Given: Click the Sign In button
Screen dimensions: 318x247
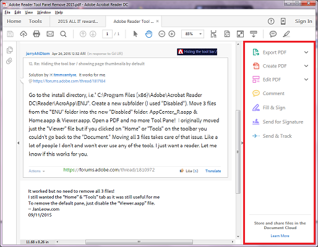Looking at the screenshot, I should pos(303,21).
